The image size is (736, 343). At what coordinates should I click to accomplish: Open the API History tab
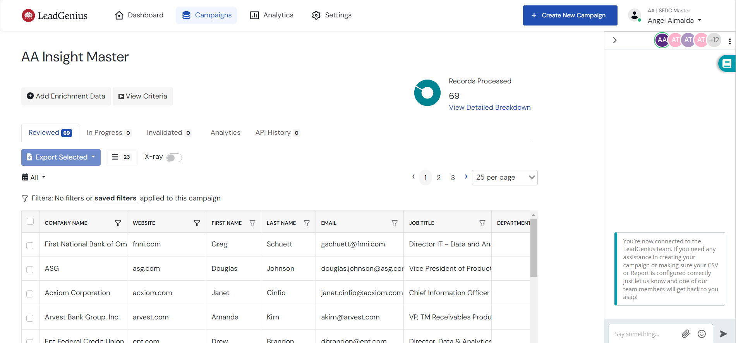coord(278,133)
